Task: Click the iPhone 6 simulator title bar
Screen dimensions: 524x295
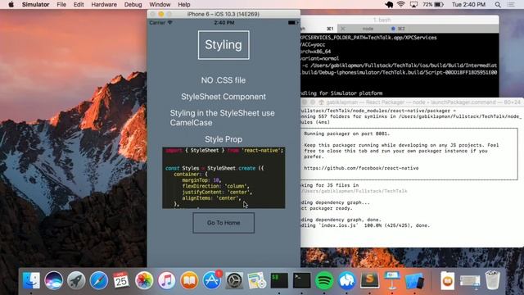Action: pos(224,14)
